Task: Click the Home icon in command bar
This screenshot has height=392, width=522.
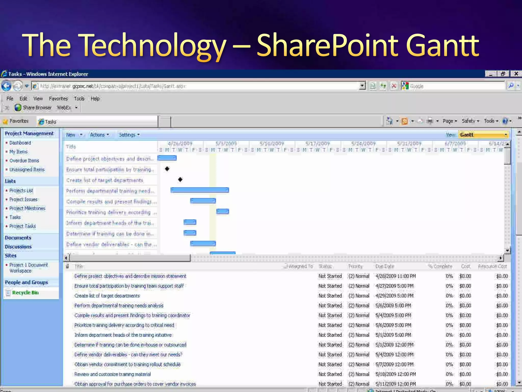Action: click(389, 121)
